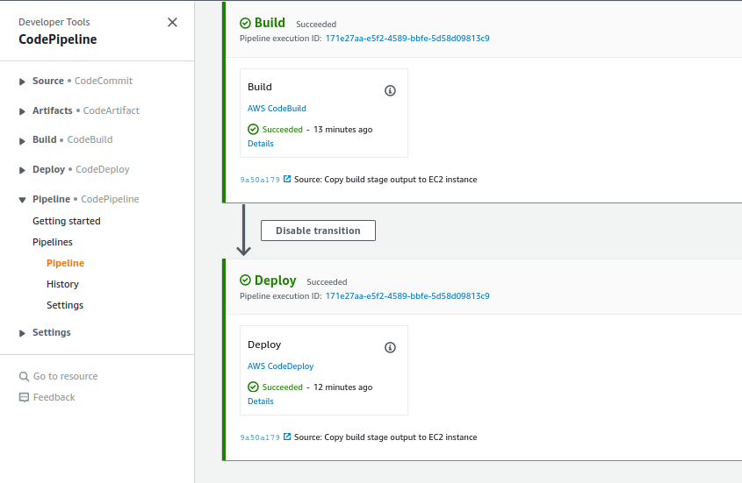Click the info icon in Deploy action card

pyautogui.click(x=391, y=348)
